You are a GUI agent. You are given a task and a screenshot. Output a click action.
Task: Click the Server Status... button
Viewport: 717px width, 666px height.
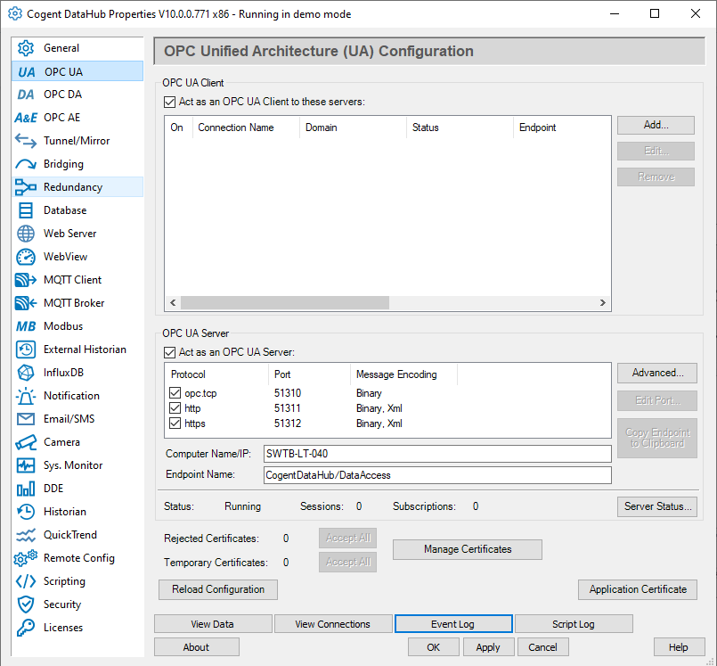click(x=657, y=506)
